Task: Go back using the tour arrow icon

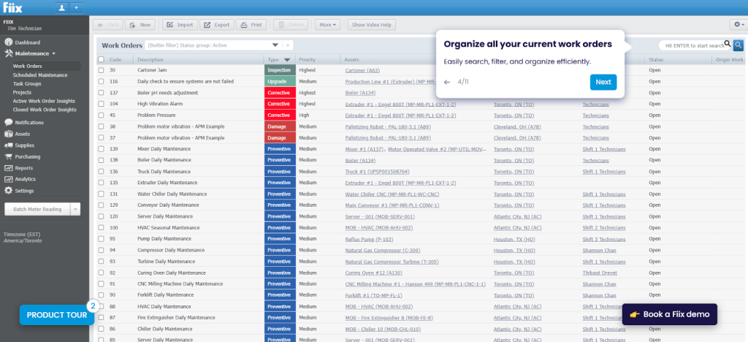Action: coord(447,82)
